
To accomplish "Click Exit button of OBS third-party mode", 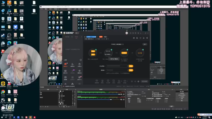I will click(x=145, y=44).
